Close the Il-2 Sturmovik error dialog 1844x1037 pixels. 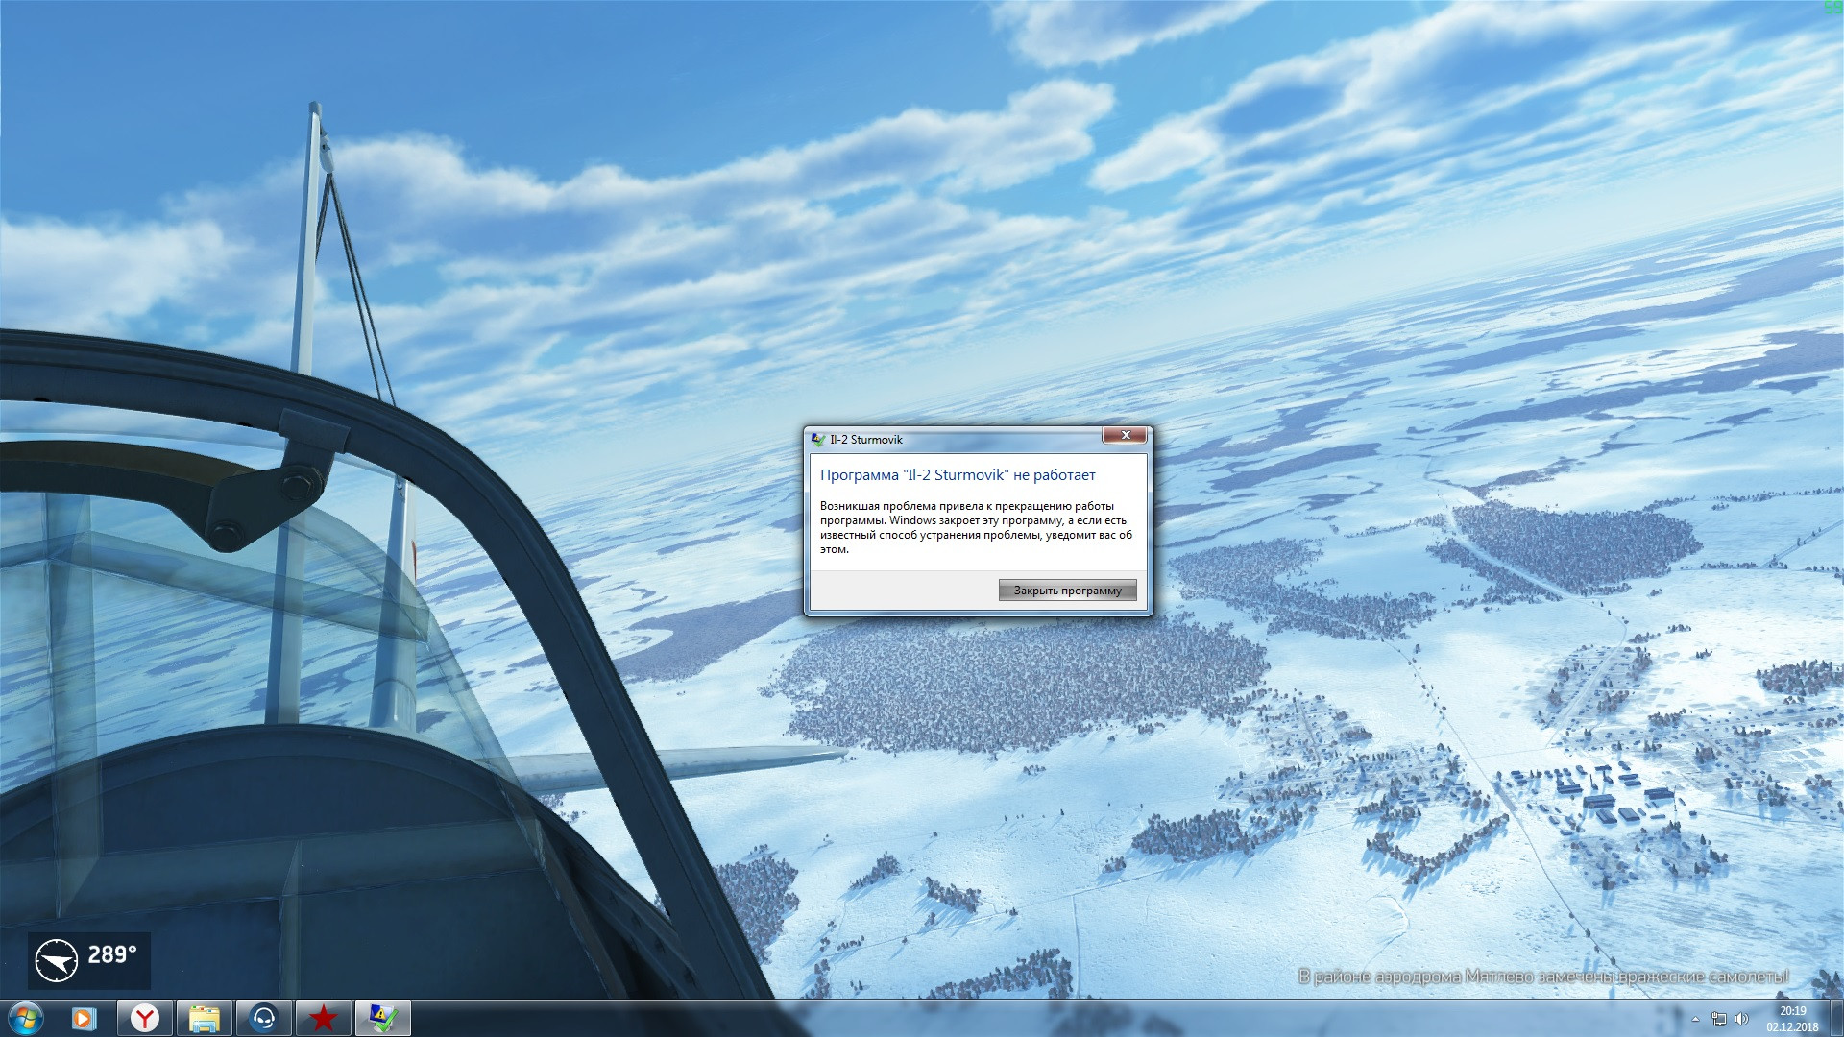pos(1125,436)
